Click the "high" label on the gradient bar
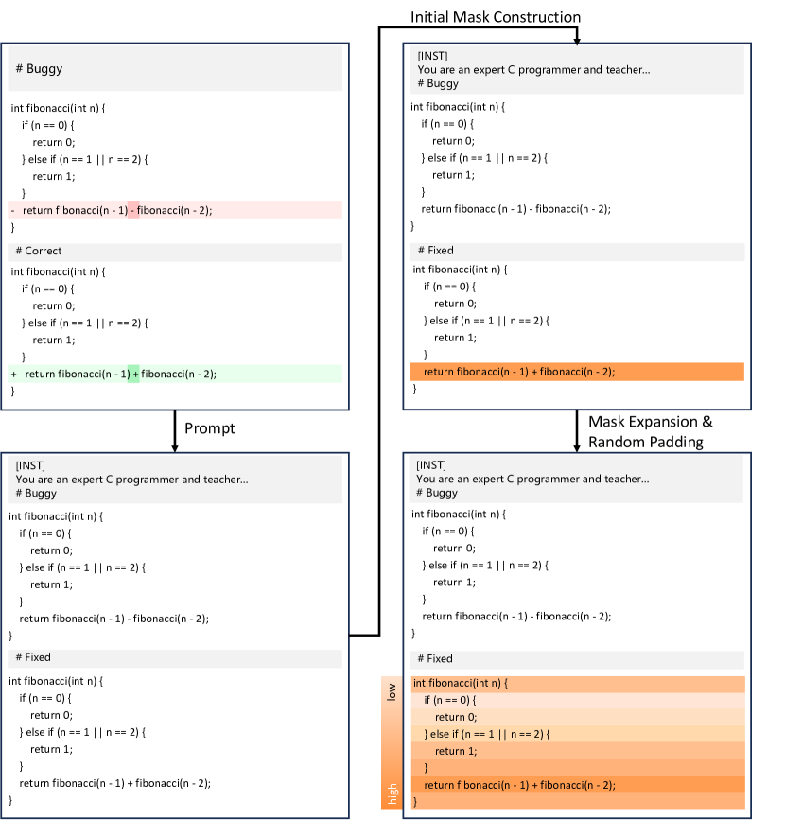 [x=392, y=793]
